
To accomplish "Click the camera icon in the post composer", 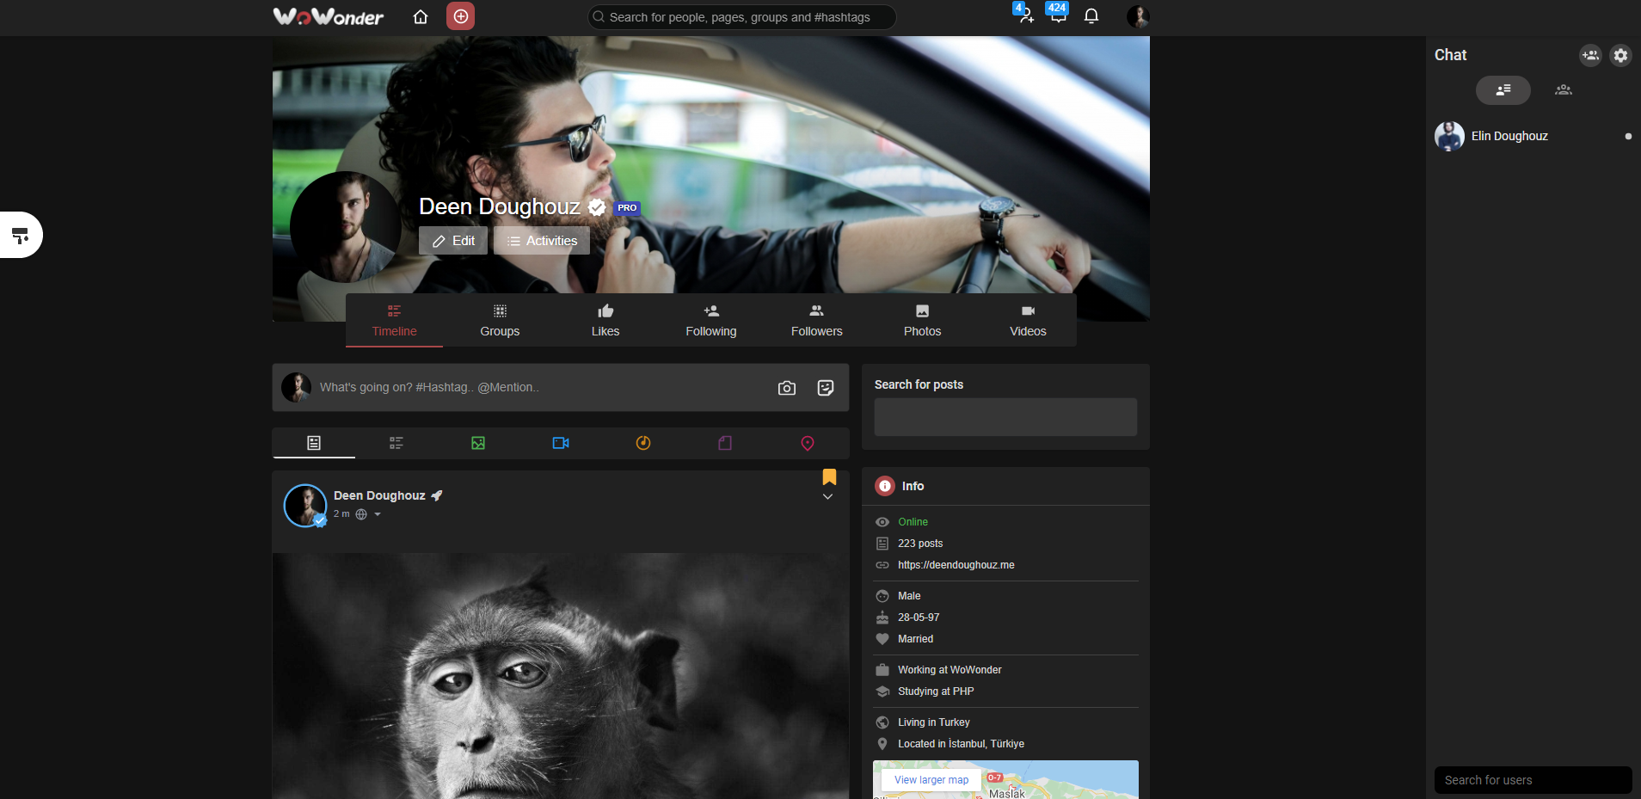I will coord(786,388).
